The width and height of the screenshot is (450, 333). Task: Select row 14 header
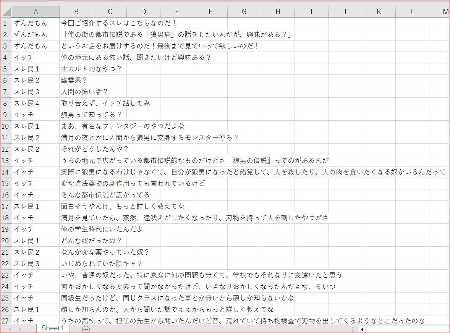point(6,172)
